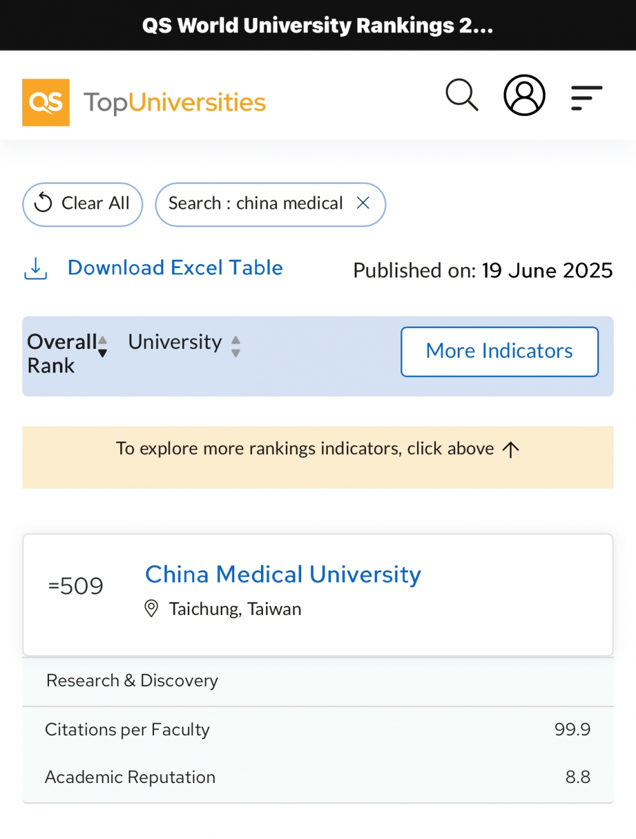Sort by University column arrows
Viewport: 636px width, 839px height.
(x=236, y=347)
